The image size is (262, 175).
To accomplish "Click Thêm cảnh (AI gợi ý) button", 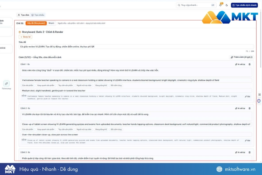I will [241, 57].
